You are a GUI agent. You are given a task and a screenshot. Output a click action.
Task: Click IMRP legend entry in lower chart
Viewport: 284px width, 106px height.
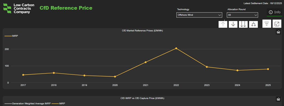point(58,104)
